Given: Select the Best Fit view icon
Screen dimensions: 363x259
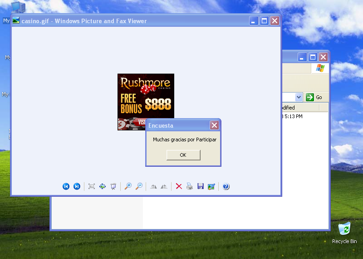Looking at the screenshot, I should click(92, 186).
